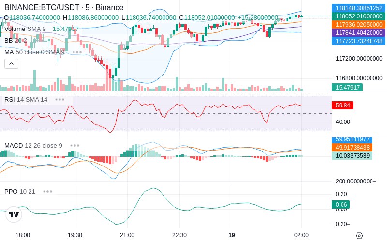
Task: Select the Volume SMA 9 legend
Action: 25,29
